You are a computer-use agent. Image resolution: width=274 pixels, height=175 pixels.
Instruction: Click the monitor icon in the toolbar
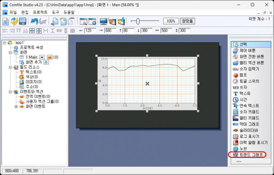[103, 21]
